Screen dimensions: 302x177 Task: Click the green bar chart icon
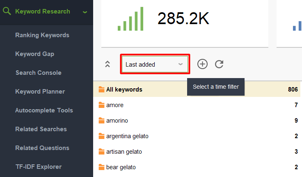click(130, 19)
